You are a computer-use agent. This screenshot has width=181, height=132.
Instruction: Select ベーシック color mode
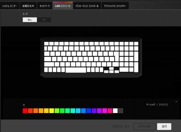151,105
